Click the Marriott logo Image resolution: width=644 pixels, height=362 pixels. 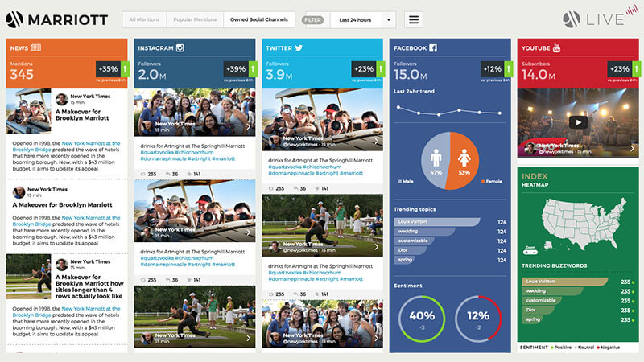56,19
